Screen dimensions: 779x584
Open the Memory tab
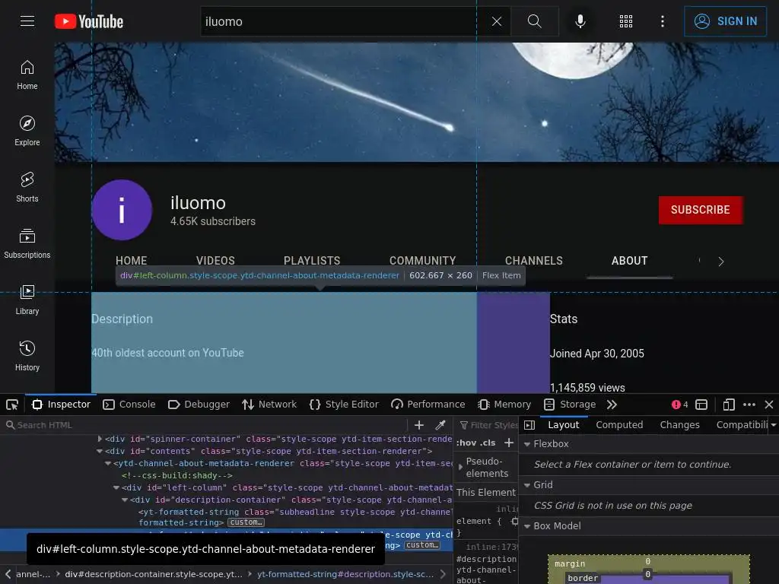pos(504,405)
